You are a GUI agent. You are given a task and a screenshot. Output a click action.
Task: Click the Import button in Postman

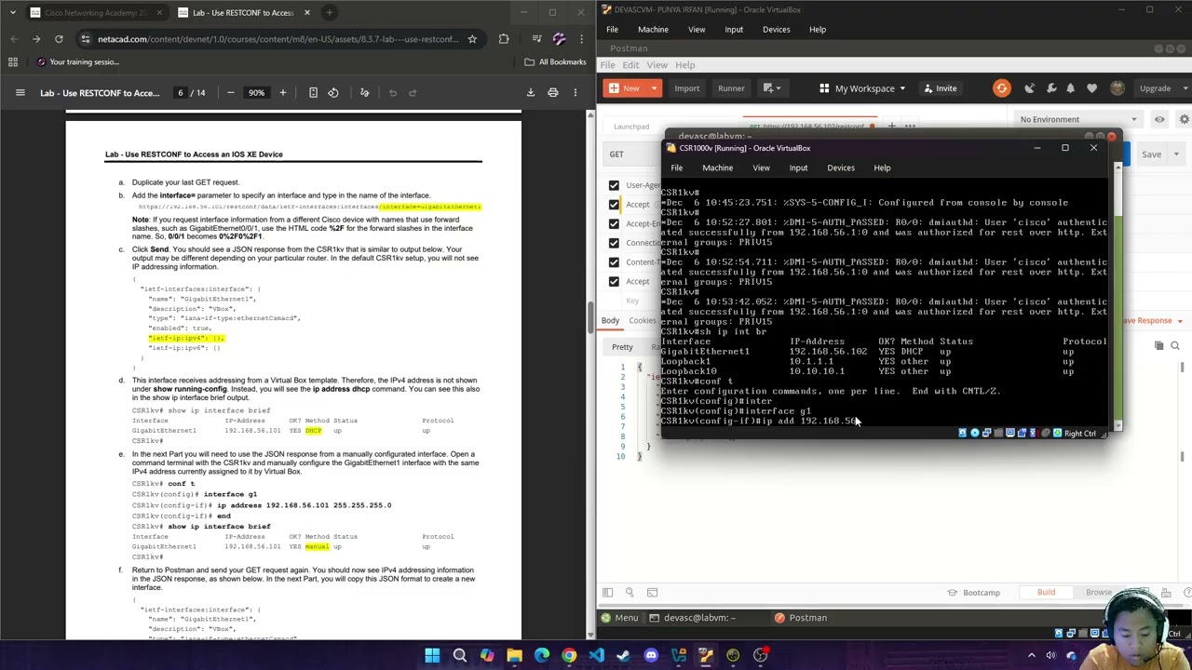pyautogui.click(x=686, y=88)
